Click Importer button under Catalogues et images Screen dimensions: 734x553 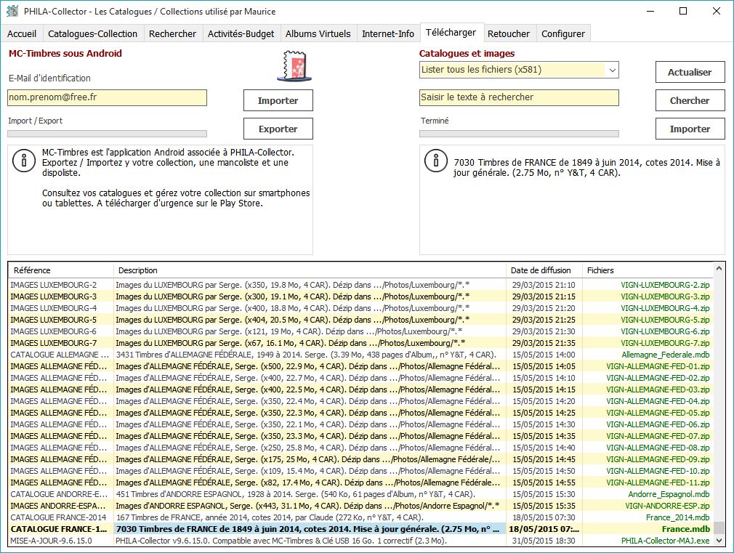pyautogui.click(x=690, y=129)
